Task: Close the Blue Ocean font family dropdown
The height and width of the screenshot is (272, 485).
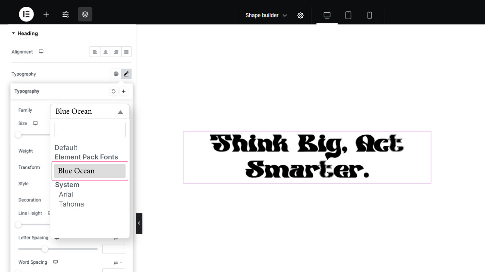Action: pos(90,111)
